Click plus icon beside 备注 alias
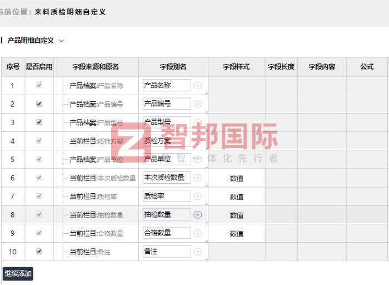 198,252
